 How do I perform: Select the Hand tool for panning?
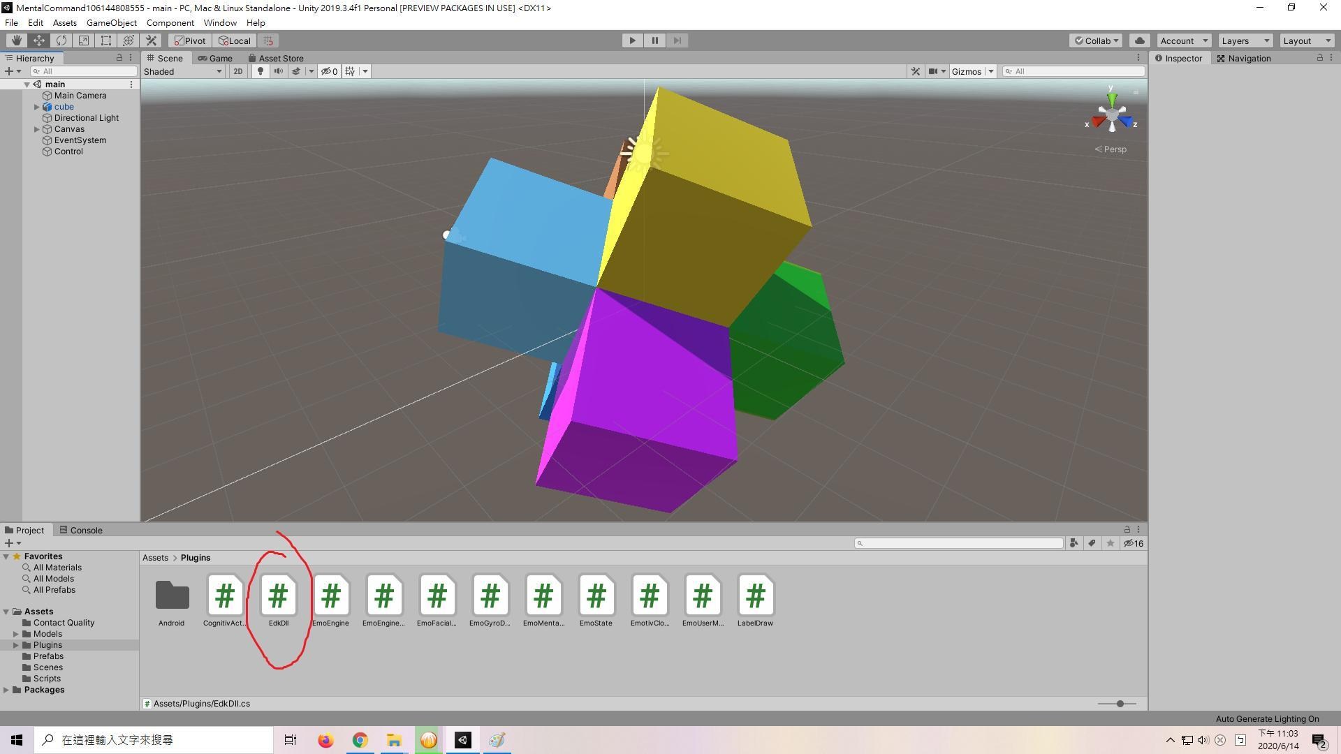click(x=17, y=40)
